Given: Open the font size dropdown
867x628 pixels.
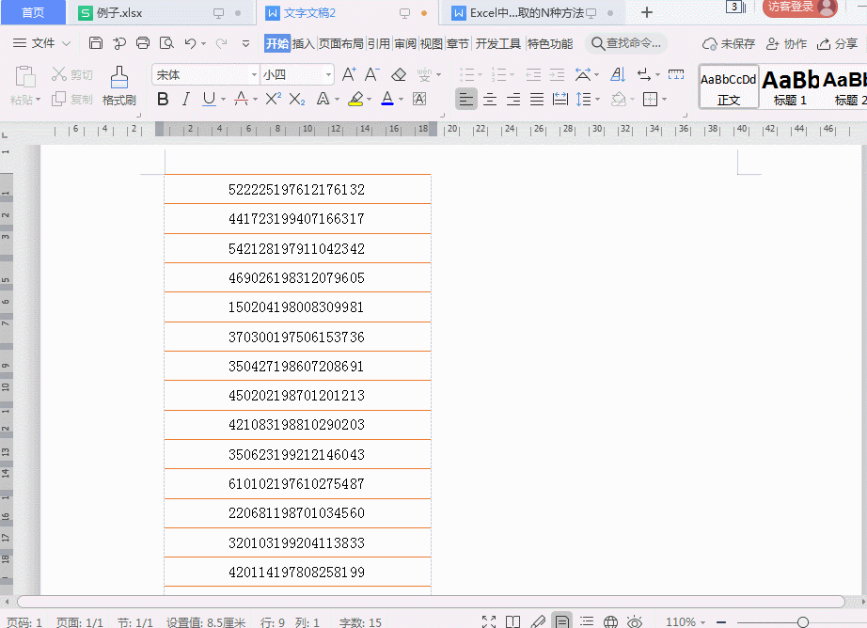Looking at the screenshot, I should [328, 74].
